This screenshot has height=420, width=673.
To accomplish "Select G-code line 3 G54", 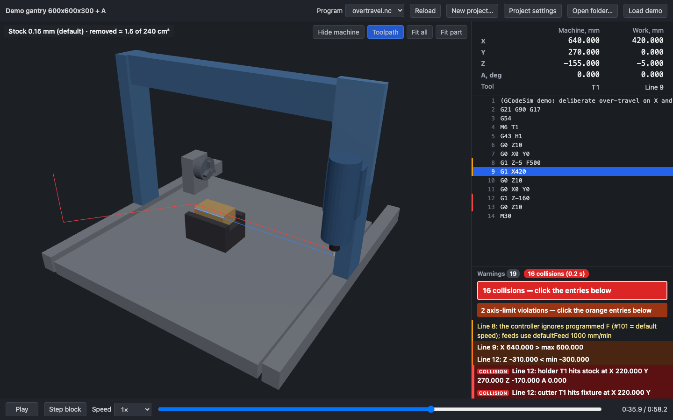I will tap(573, 119).
